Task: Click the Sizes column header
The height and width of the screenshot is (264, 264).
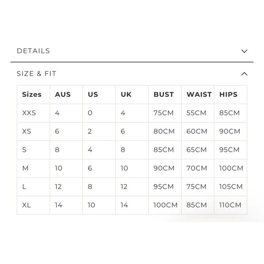Action: tap(32, 94)
